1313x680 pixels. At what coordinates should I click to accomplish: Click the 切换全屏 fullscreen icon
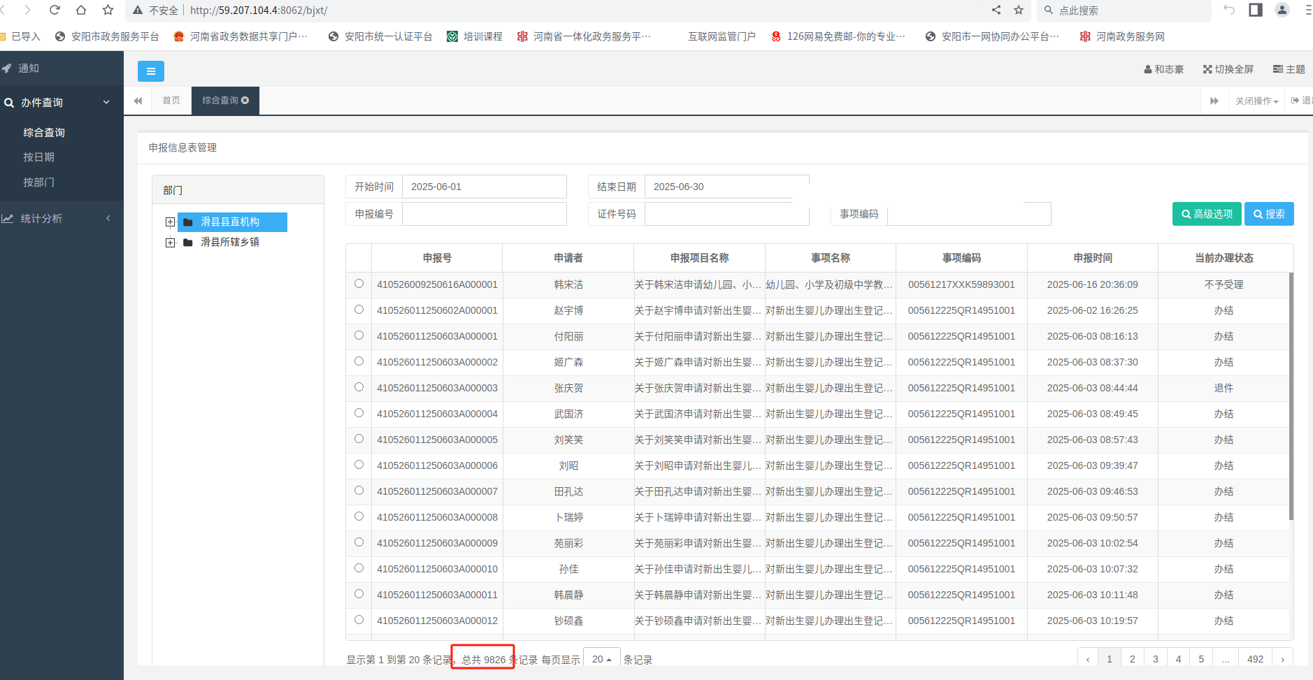[x=1207, y=69]
